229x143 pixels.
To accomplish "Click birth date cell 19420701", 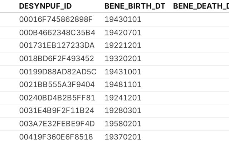I will coord(123,33).
